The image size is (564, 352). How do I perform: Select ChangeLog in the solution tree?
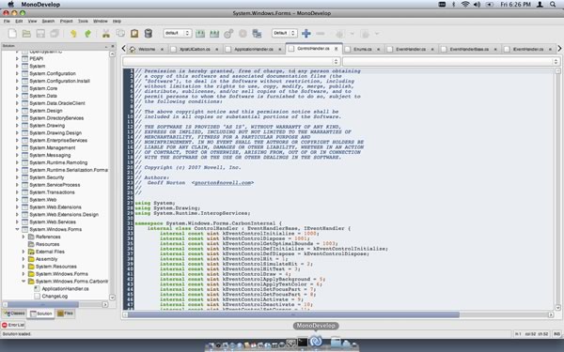(x=55, y=297)
